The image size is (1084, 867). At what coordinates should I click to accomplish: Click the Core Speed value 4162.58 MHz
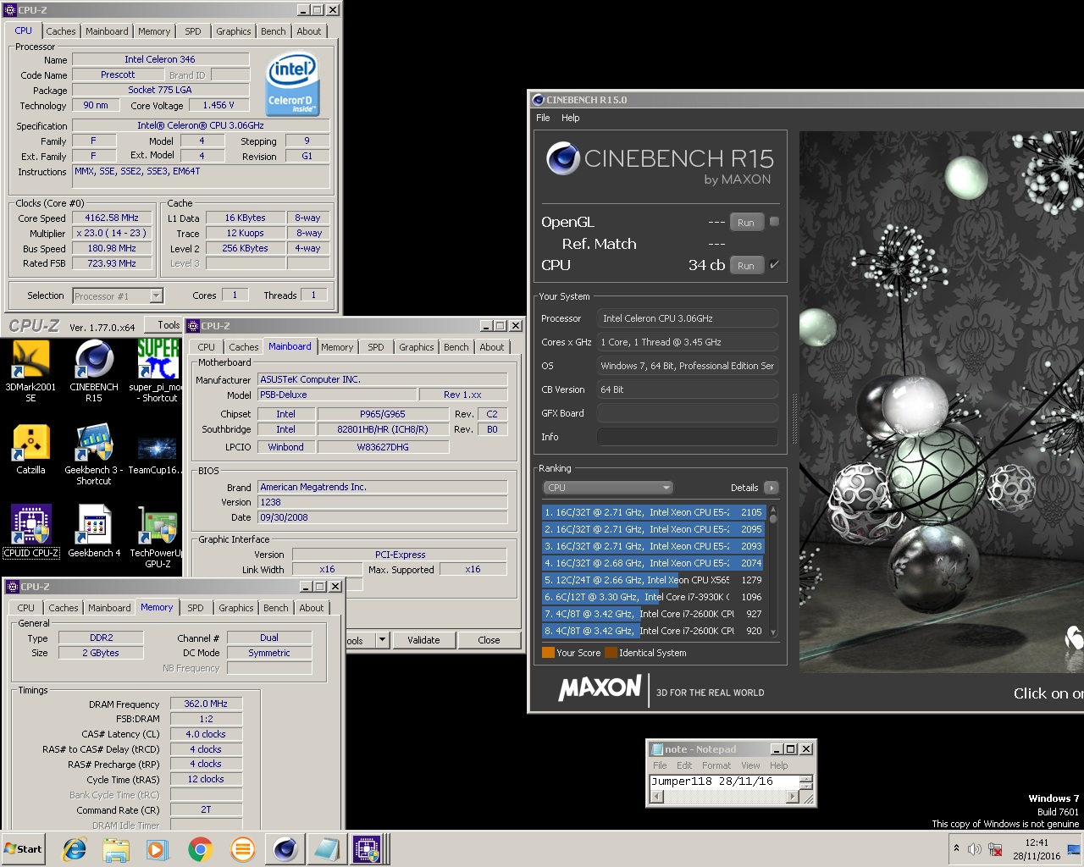112,218
